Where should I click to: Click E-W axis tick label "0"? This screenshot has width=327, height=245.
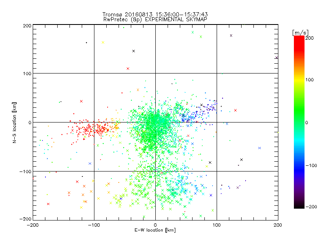pyautogui.click(x=155, y=225)
